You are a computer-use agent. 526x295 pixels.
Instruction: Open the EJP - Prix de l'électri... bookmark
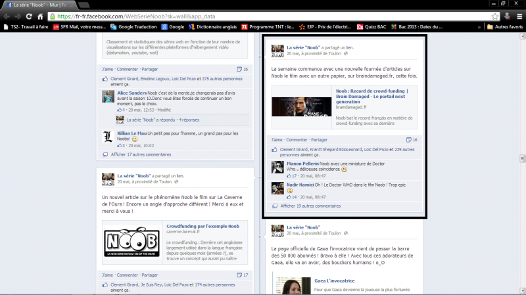click(x=325, y=27)
